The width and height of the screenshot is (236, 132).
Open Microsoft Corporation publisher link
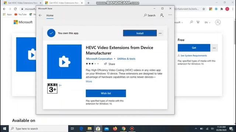tap(99, 59)
